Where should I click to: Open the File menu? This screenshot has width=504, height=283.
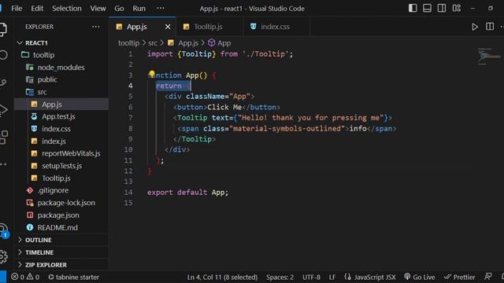tap(17, 9)
